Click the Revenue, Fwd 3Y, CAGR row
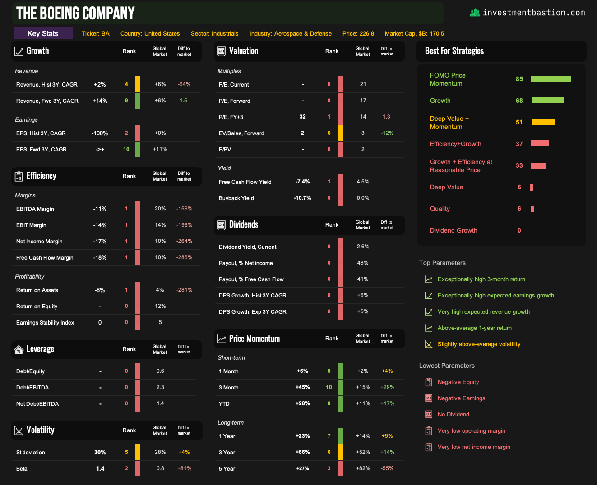The height and width of the screenshot is (485, 597). click(x=106, y=101)
